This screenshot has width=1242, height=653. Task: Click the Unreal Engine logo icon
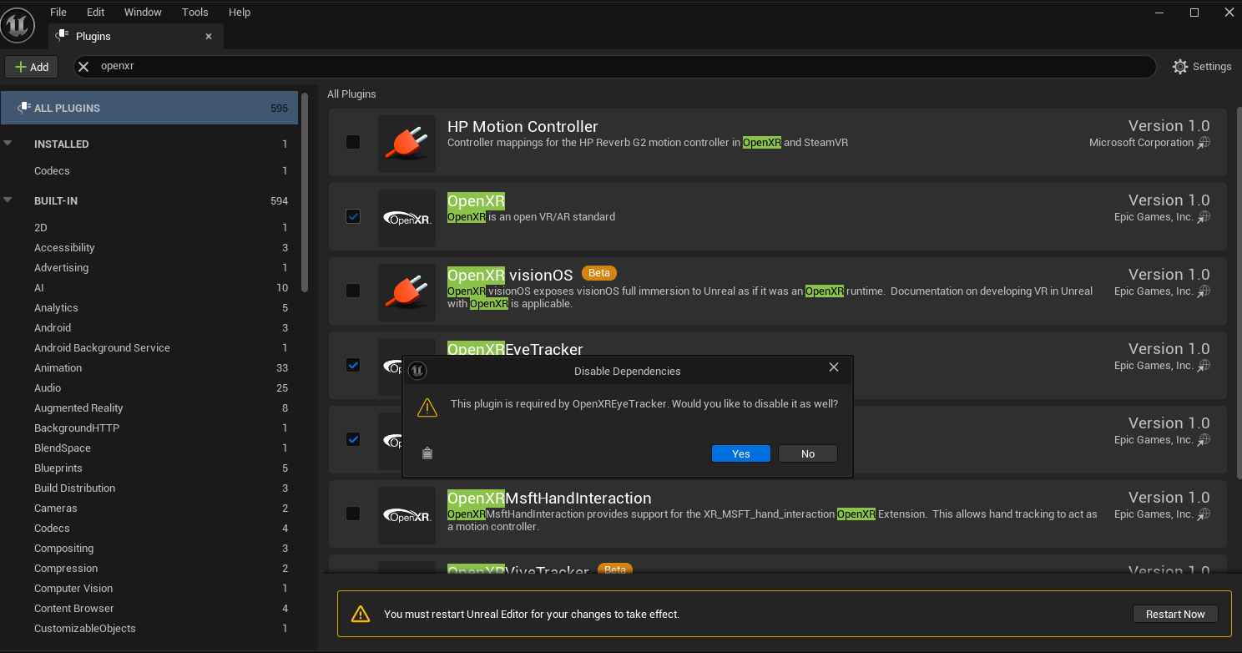point(18,25)
